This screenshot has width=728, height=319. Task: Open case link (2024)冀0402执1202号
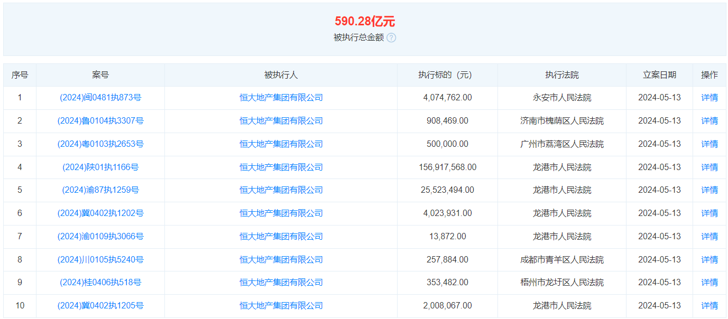pyautogui.click(x=100, y=213)
